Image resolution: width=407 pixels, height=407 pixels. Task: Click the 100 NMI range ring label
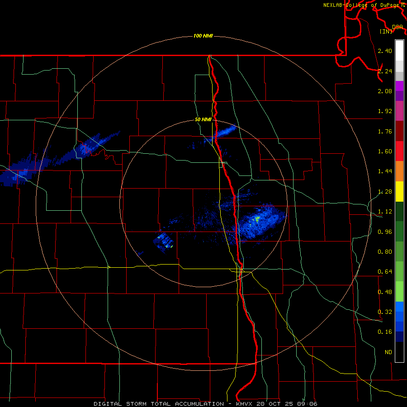tap(203, 36)
